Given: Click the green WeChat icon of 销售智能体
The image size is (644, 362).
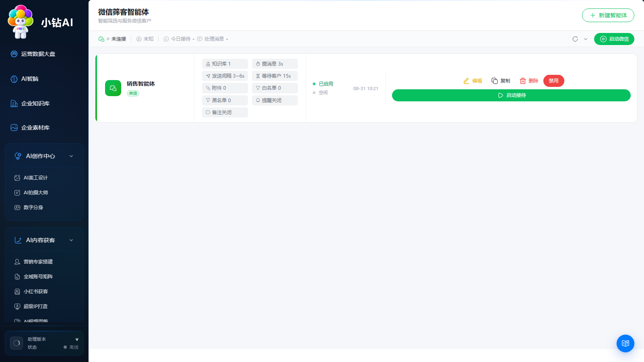Looking at the screenshot, I should click(x=113, y=88).
